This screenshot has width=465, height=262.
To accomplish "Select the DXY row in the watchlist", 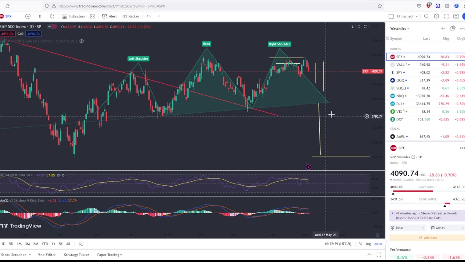I will pyautogui.click(x=425, y=119).
